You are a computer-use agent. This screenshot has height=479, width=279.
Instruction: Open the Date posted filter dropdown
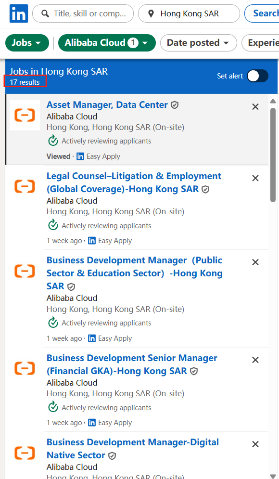pos(198,43)
